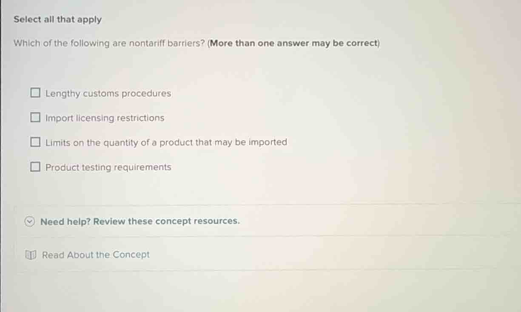
Task: Click the Product testing requirements answer text
Action: (108, 167)
